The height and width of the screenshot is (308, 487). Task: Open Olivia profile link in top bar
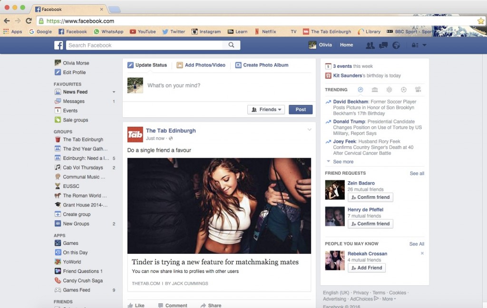click(320, 45)
